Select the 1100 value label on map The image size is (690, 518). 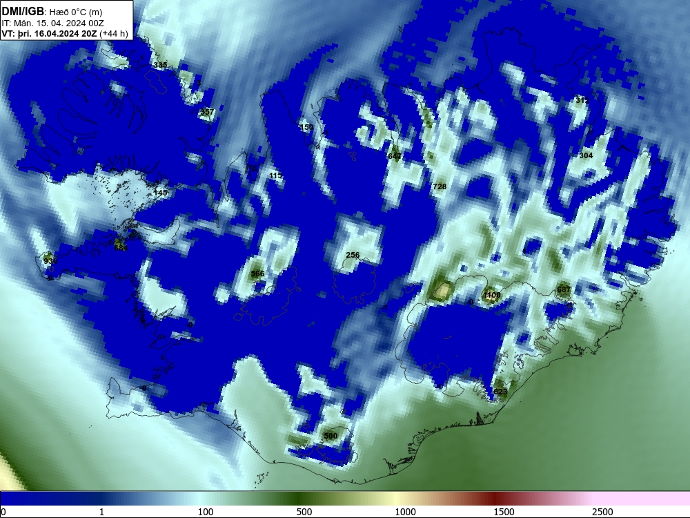492,295
